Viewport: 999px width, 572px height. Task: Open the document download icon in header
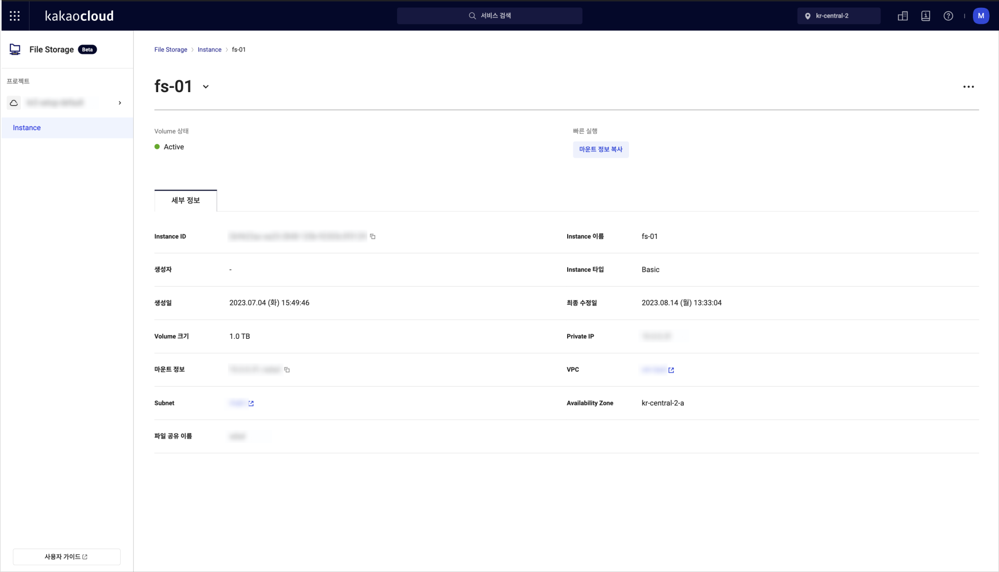point(926,16)
